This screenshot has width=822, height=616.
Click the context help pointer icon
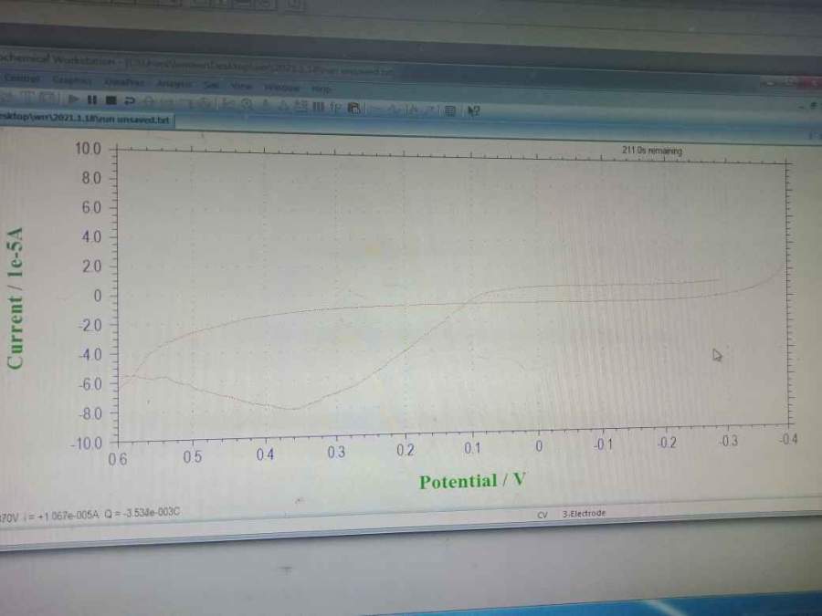tap(473, 110)
